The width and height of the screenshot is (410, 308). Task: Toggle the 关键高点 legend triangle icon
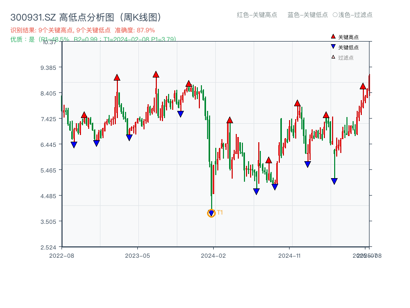coord(333,36)
